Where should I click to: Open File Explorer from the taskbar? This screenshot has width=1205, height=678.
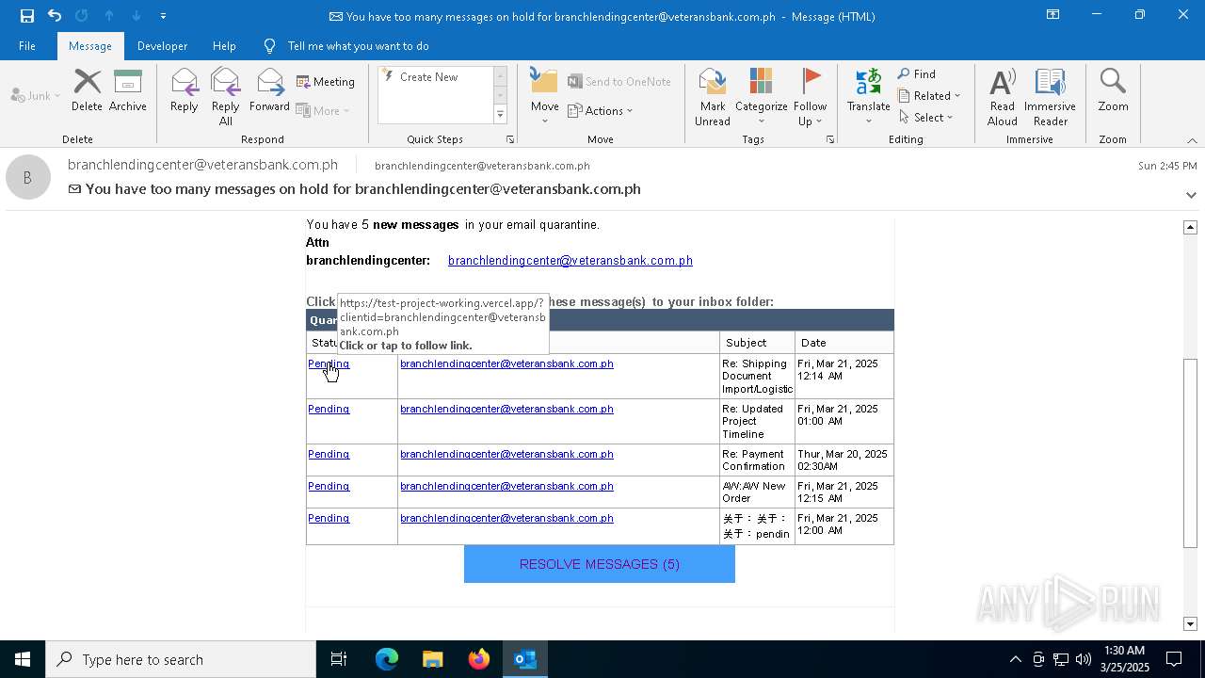pyautogui.click(x=433, y=659)
